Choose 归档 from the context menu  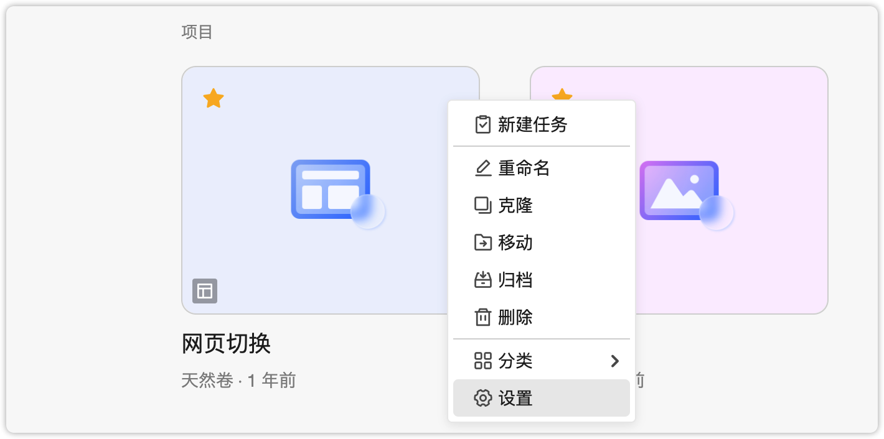point(515,280)
